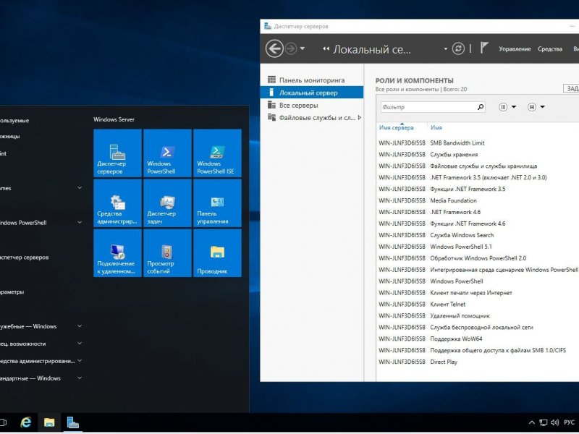This screenshot has height=434, width=579.
Task: Select the Клиент печати через Интернет row
Action: [478, 293]
